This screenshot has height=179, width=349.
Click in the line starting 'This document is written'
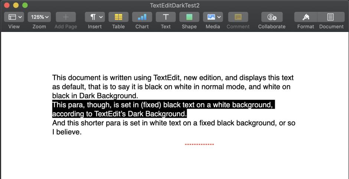pyautogui.click(x=173, y=78)
